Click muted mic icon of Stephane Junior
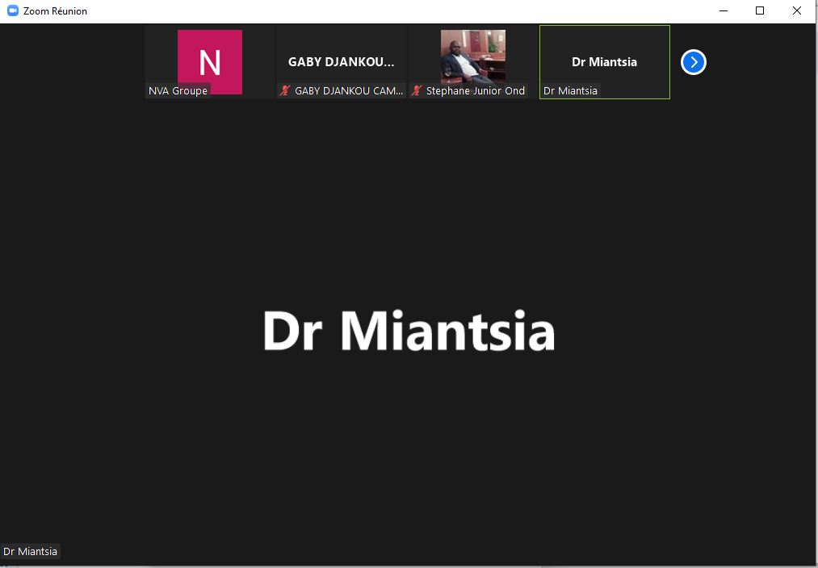The width and height of the screenshot is (818, 568). pyautogui.click(x=417, y=90)
